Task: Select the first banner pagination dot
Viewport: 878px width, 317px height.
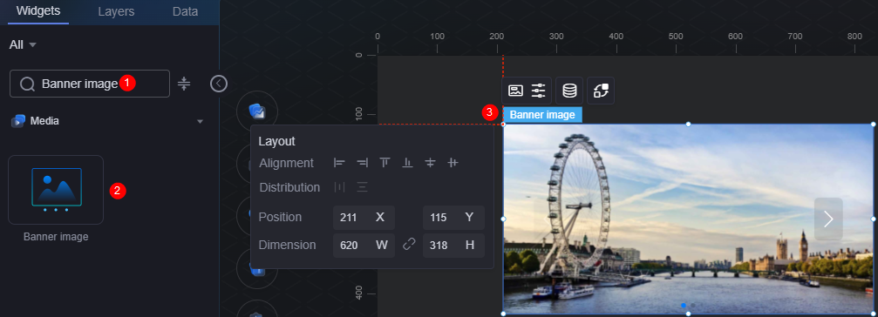Action: [684, 306]
